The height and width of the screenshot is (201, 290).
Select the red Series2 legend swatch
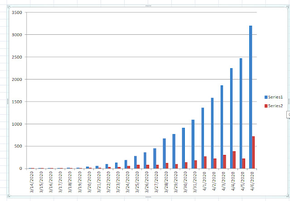coord(266,106)
